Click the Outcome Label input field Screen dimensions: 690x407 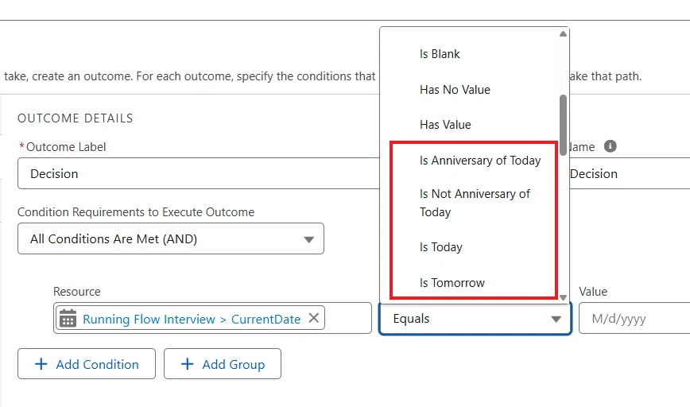click(198, 173)
